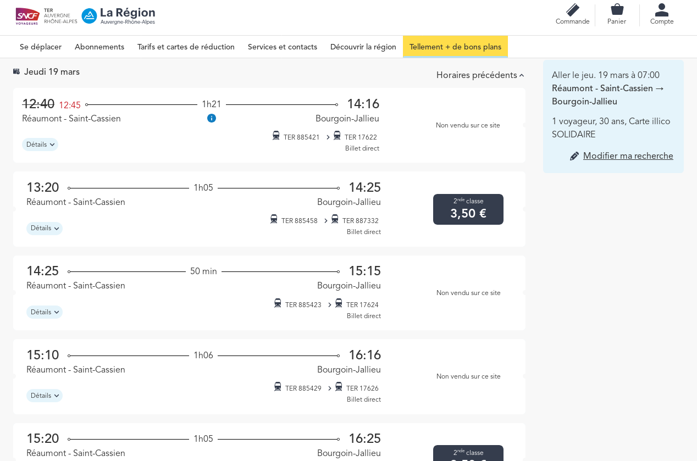The height and width of the screenshot is (461, 697).
Task: Select the 3,50 € fare for 13:20 train
Action: click(x=468, y=209)
